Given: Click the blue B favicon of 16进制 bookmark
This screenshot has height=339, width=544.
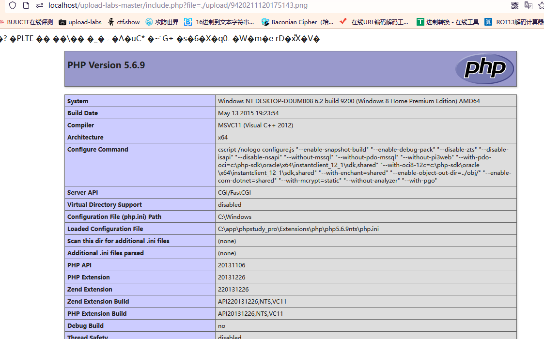Looking at the screenshot, I should coord(187,22).
